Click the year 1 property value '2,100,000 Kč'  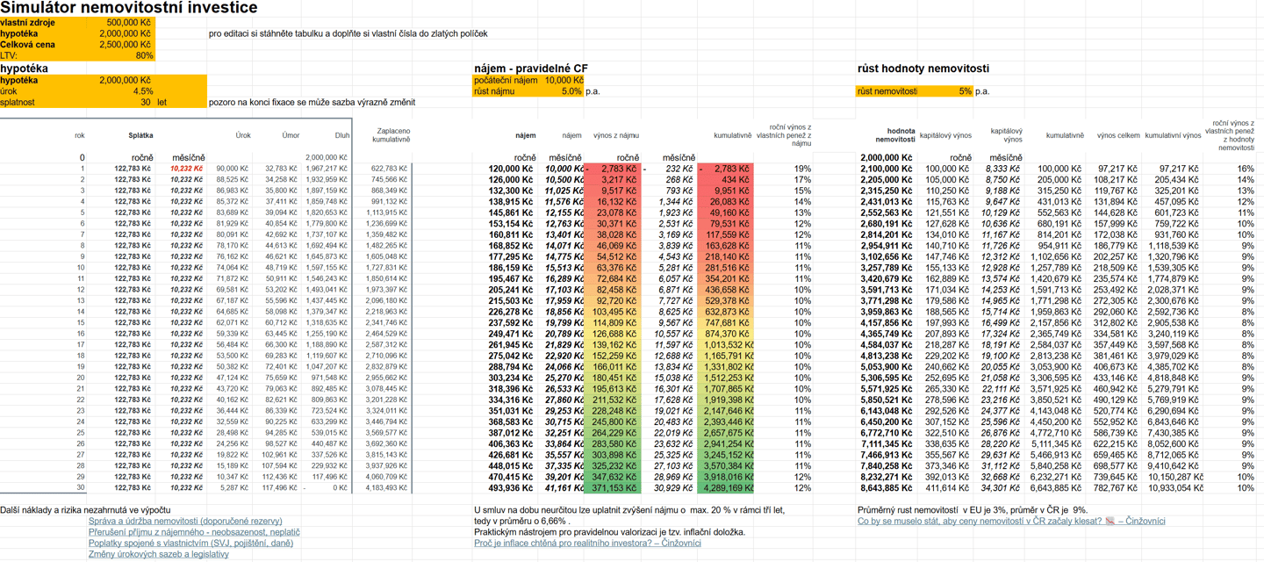pos(886,169)
